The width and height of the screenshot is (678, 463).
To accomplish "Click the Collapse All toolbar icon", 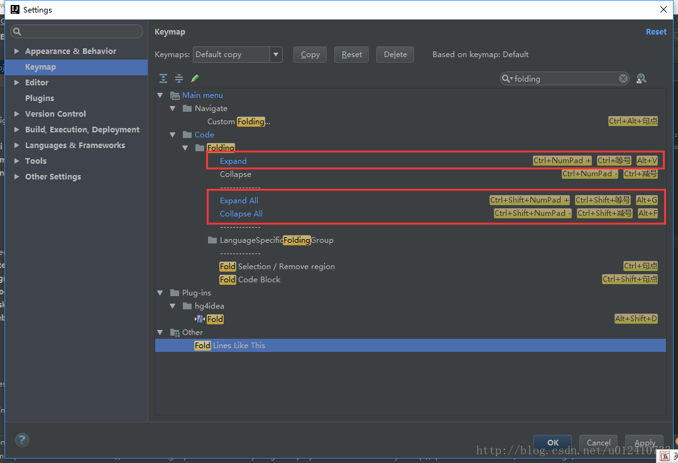I will coord(179,78).
